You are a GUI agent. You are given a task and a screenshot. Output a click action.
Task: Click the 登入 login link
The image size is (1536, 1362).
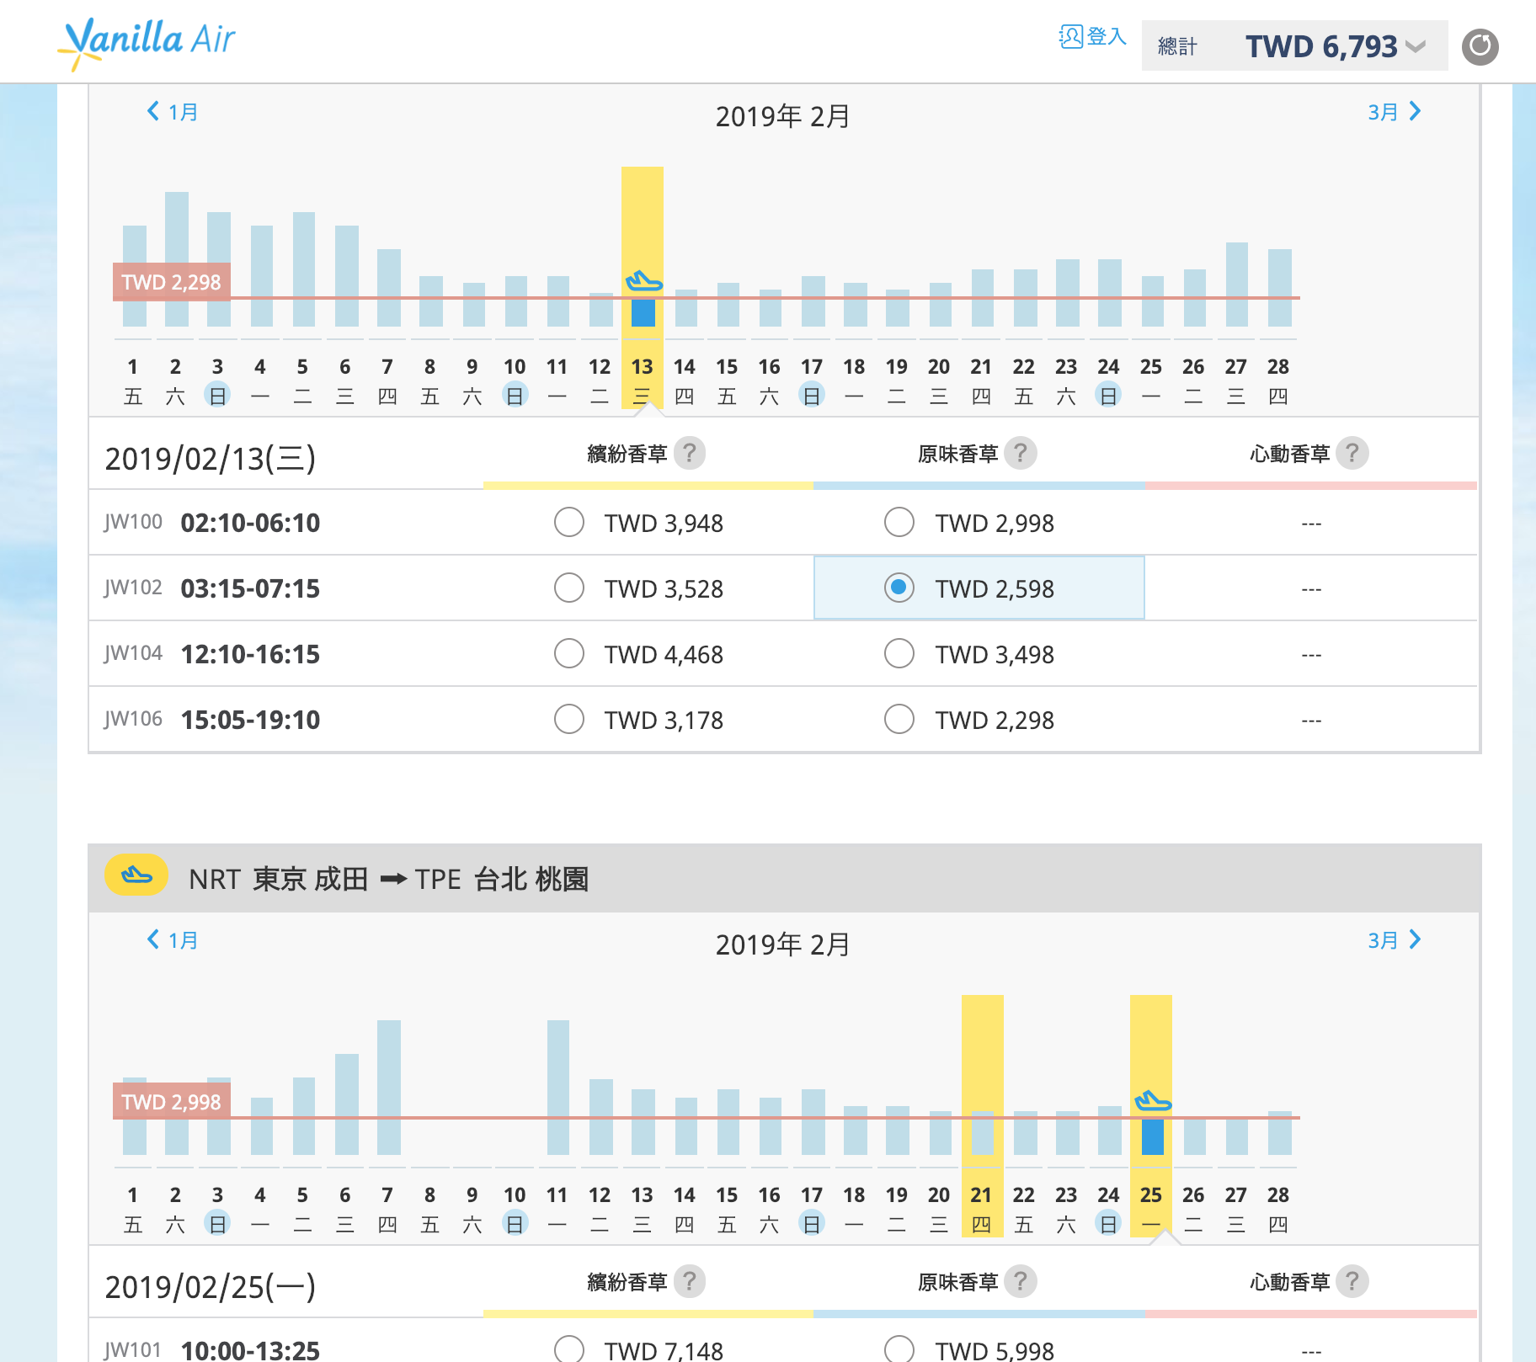(1106, 37)
